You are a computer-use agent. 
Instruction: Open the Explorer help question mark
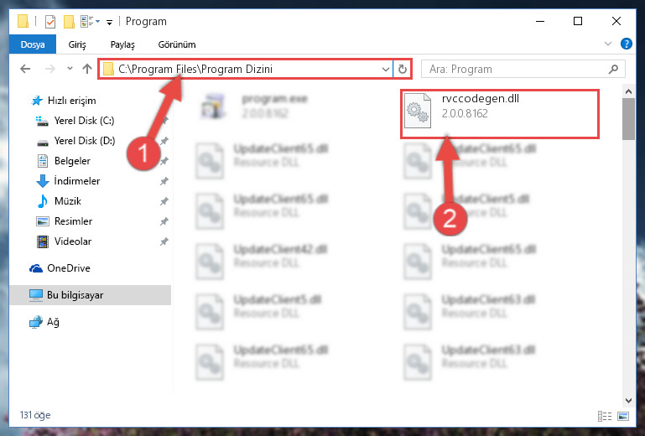pyautogui.click(x=626, y=44)
